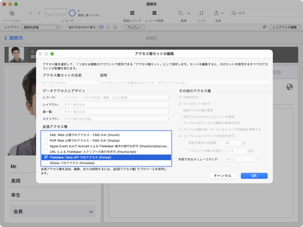Image resolution: width=303 pixels, height=227 pixels.
Task: Open the Share dropdown arrow
Action: [222, 13]
